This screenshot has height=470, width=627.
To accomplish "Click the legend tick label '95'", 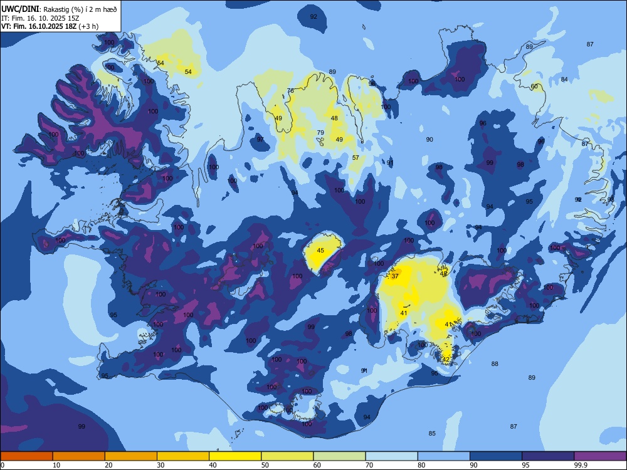I will click(526, 465).
